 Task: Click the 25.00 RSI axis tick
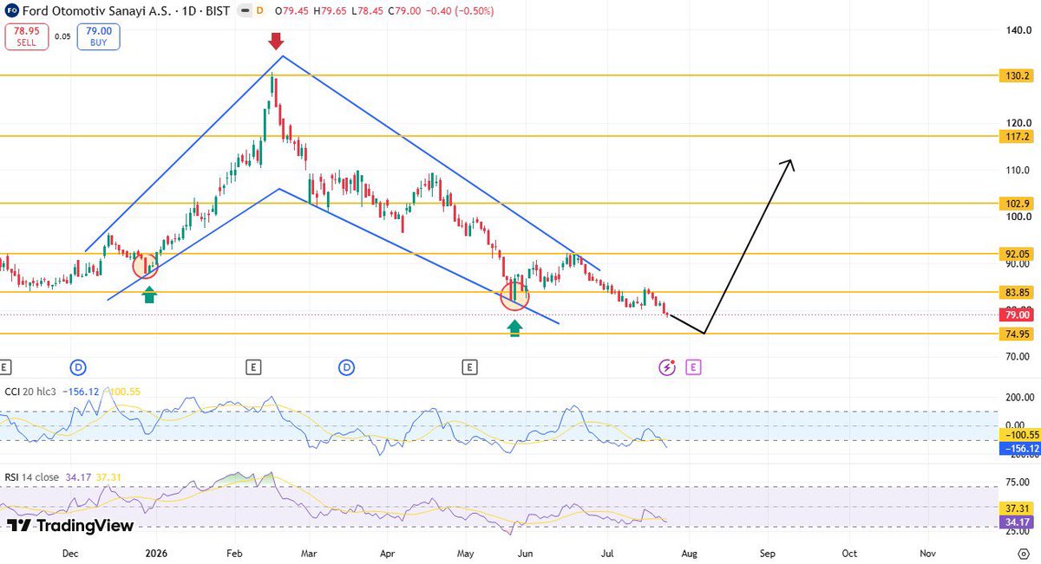pyautogui.click(x=1018, y=531)
